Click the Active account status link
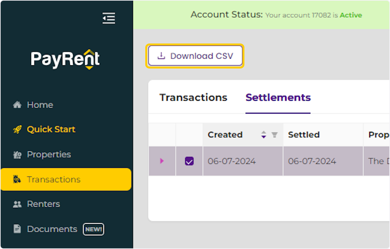This screenshot has width=390, height=249. (351, 15)
